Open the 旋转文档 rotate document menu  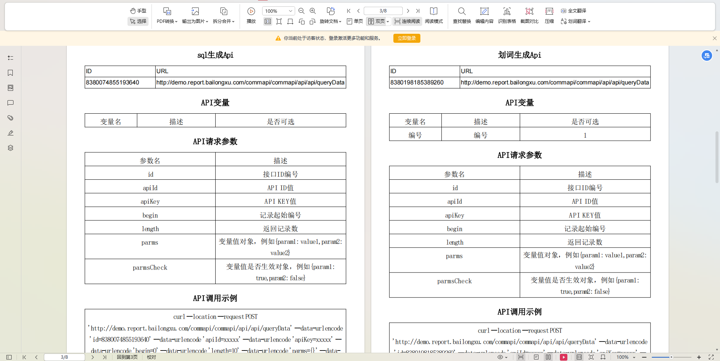click(330, 21)
